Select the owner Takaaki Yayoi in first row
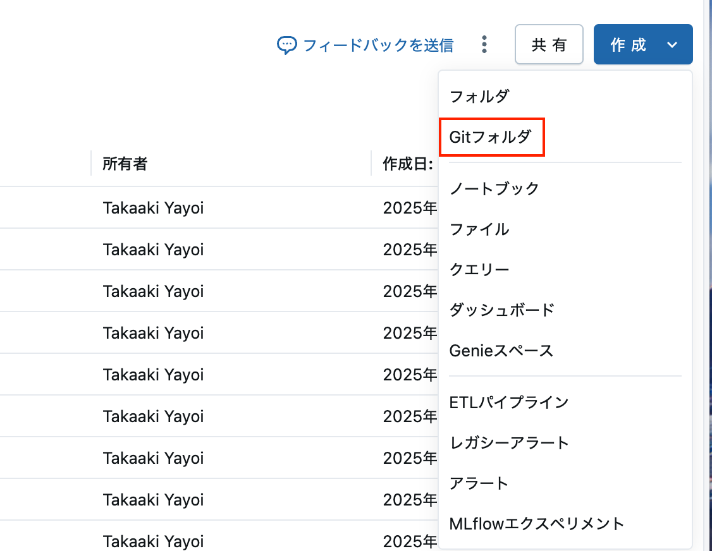This screenshot has height=551, width=712. pos(153,207)
